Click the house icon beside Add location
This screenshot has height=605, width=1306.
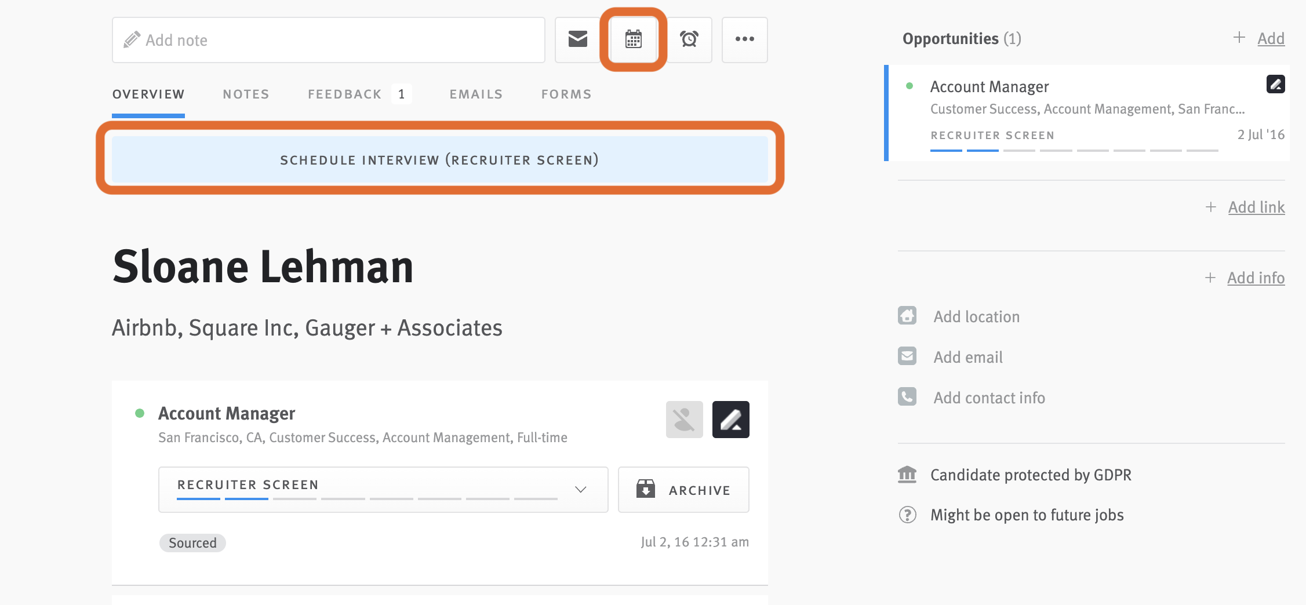[x=907, y=316]
